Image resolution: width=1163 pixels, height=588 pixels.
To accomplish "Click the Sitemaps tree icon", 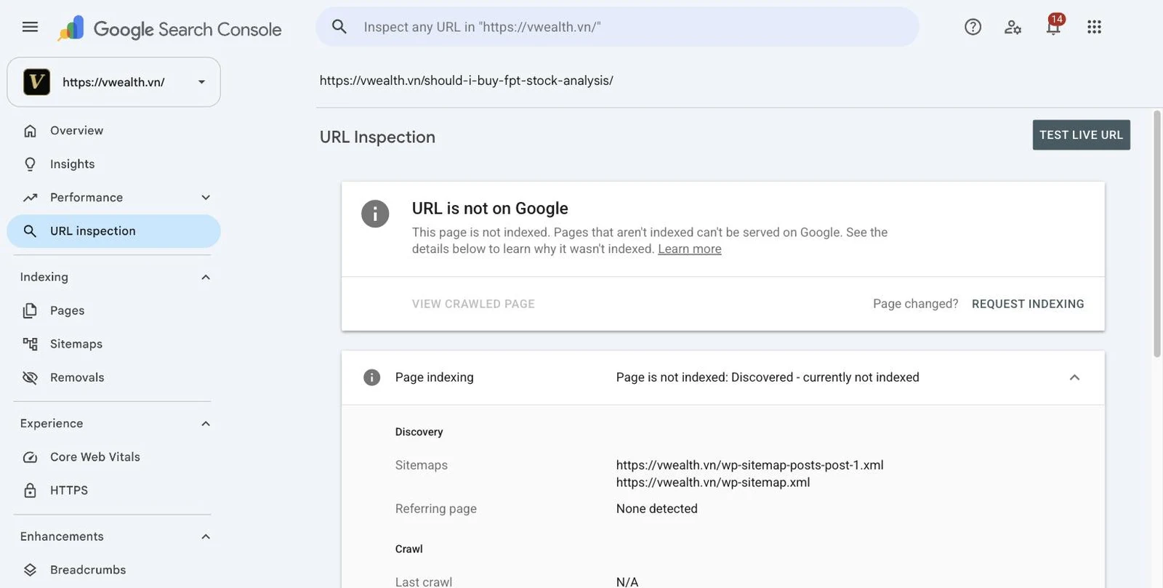I will pos(30,344).
